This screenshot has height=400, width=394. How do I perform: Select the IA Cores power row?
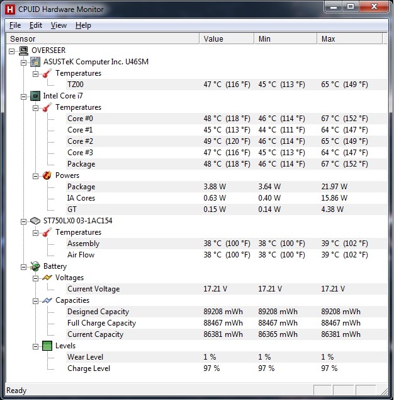point(227,198)
